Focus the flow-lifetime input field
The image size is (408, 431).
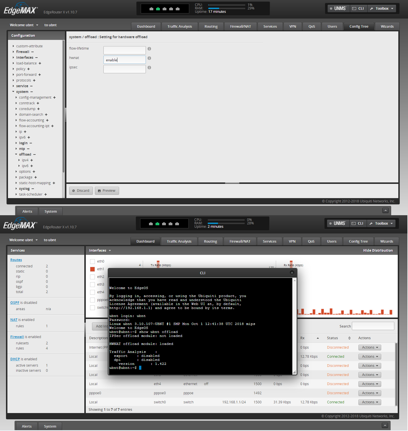click(125, 50)
